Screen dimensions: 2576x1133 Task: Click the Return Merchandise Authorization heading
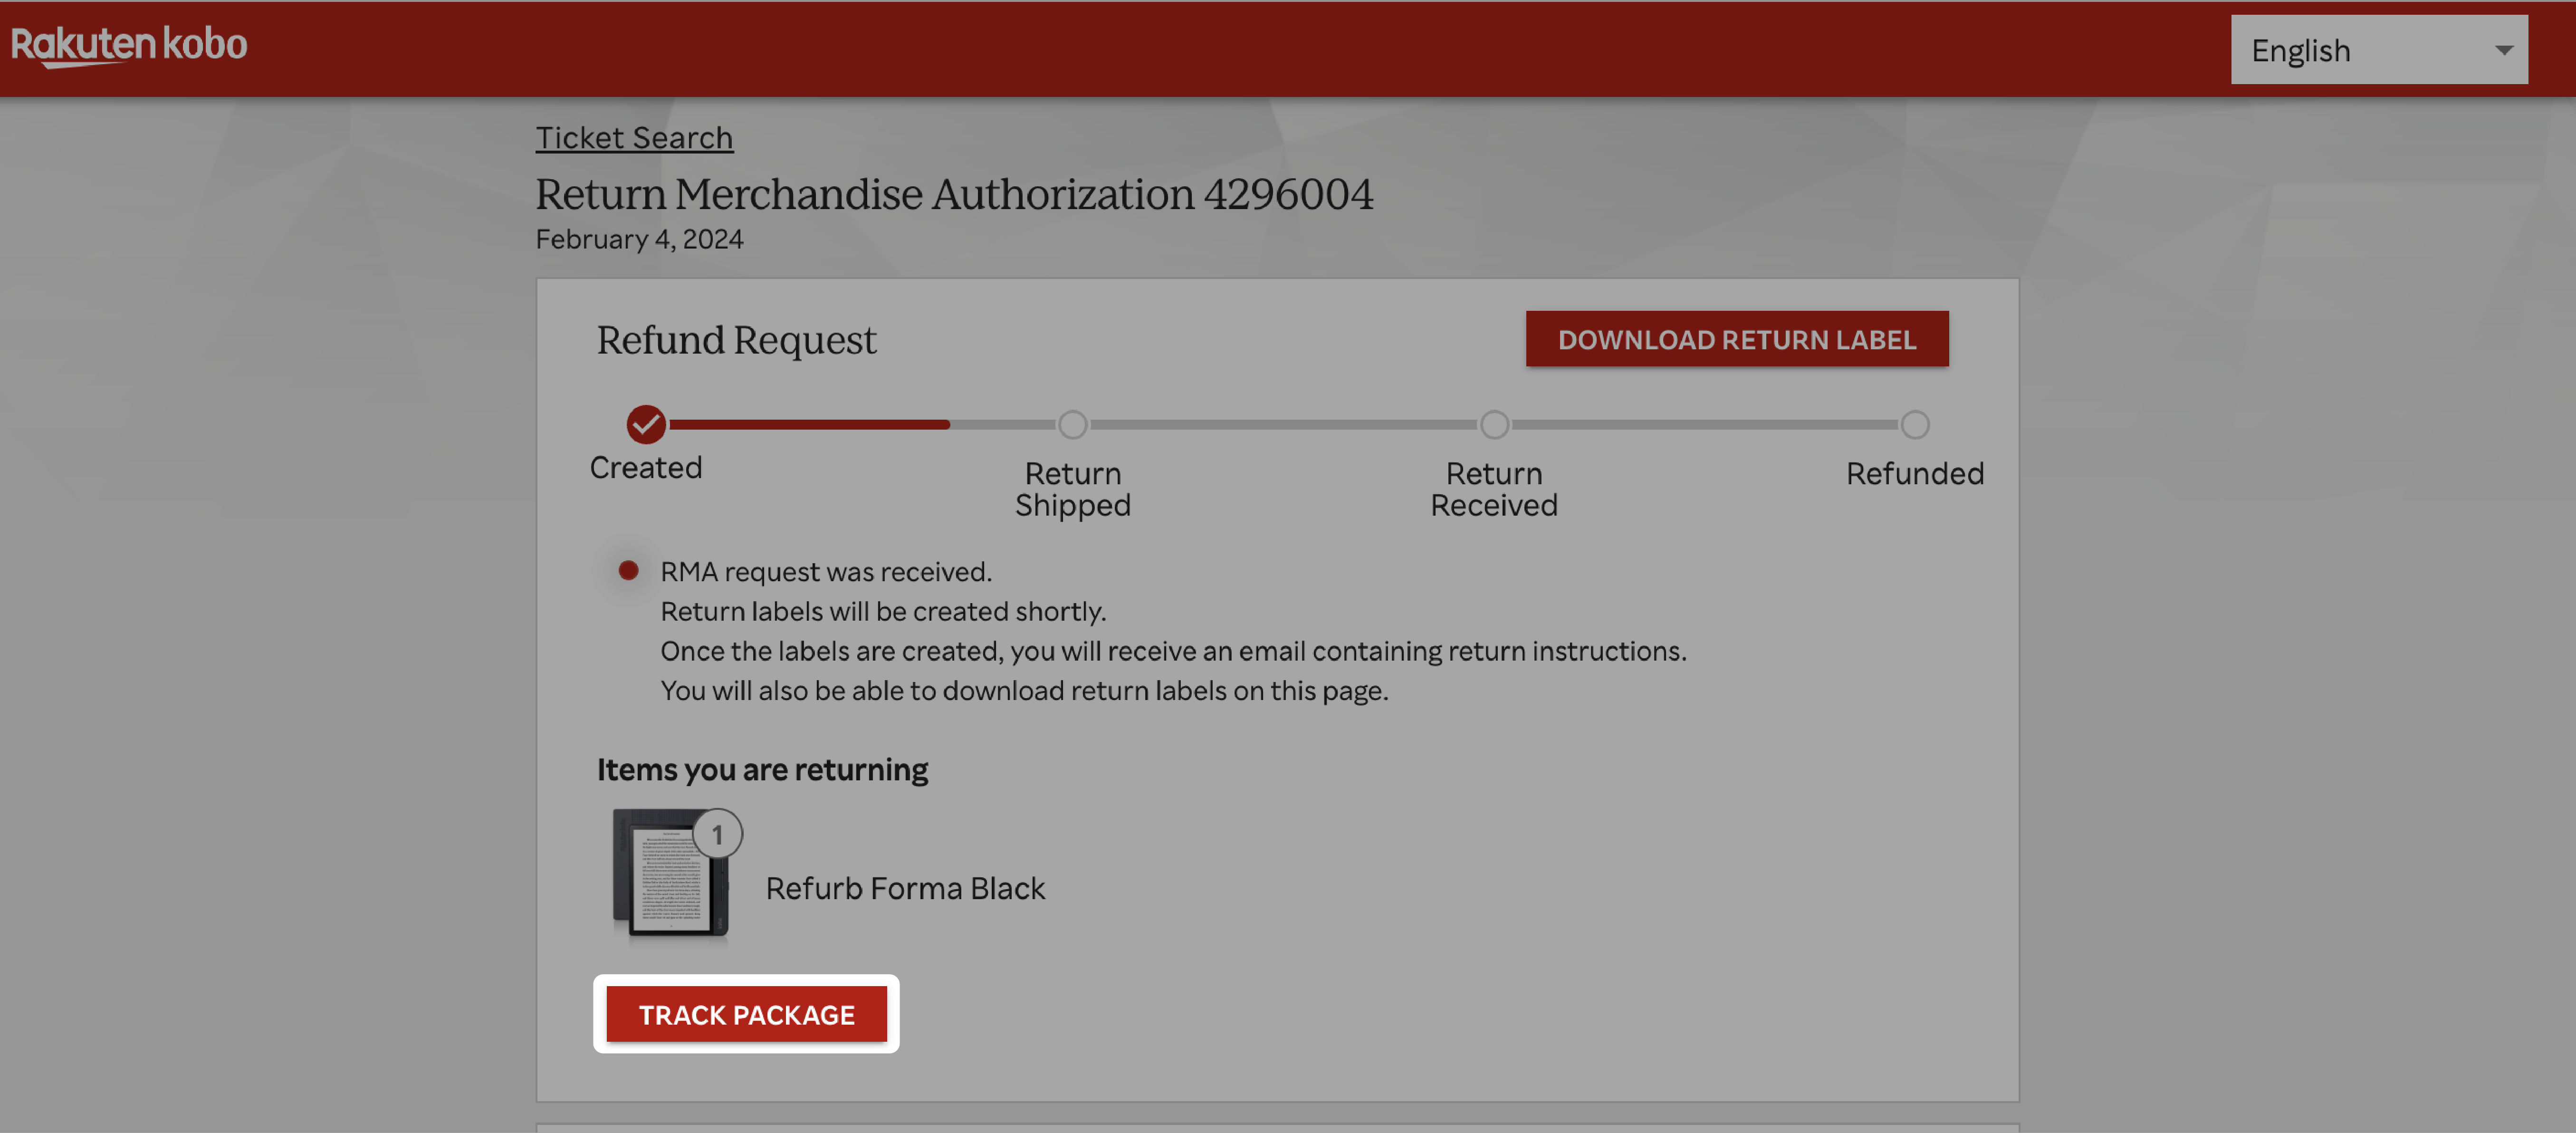(x=953, y=194)
